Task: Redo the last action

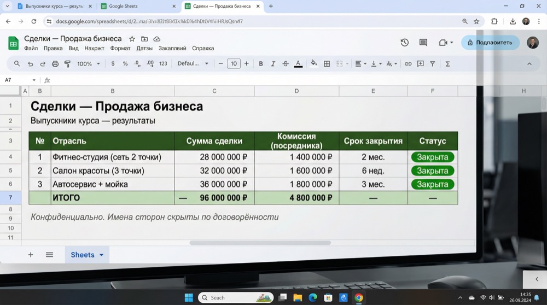Action: [x=43, y=64]
